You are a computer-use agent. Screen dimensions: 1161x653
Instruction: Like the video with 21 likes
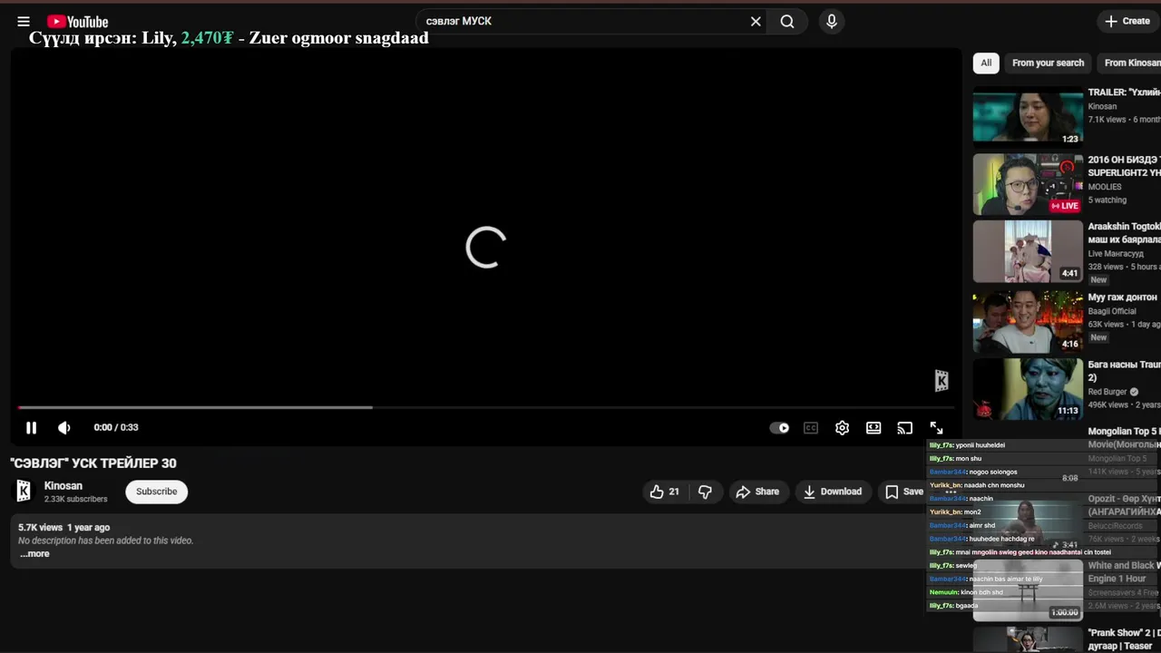pos(664,492)
